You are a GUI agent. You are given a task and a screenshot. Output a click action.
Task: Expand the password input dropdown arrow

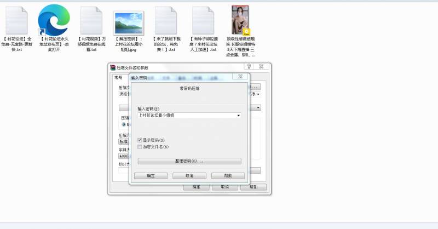point(238,116)
